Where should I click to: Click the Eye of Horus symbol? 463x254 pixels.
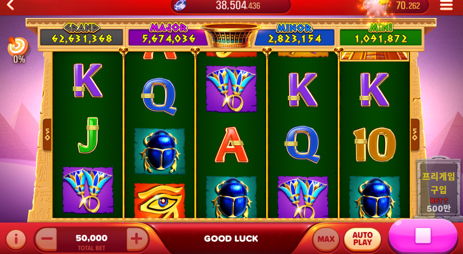(159, 201)
